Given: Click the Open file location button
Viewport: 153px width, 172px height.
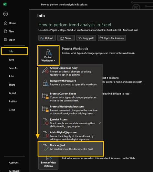Looking at the screenshot, I should pyautogui.click(x=112, y=38).
